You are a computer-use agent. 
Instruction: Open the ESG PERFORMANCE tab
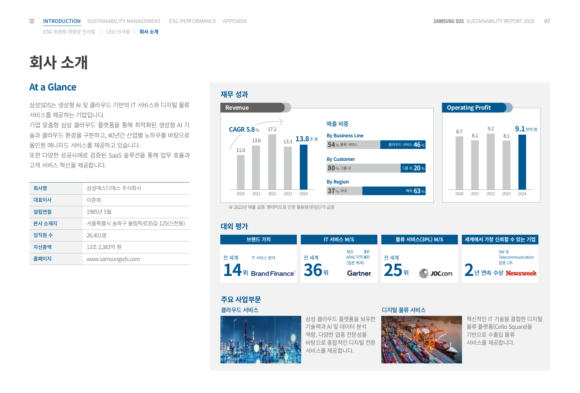click(x=193, y=21)
